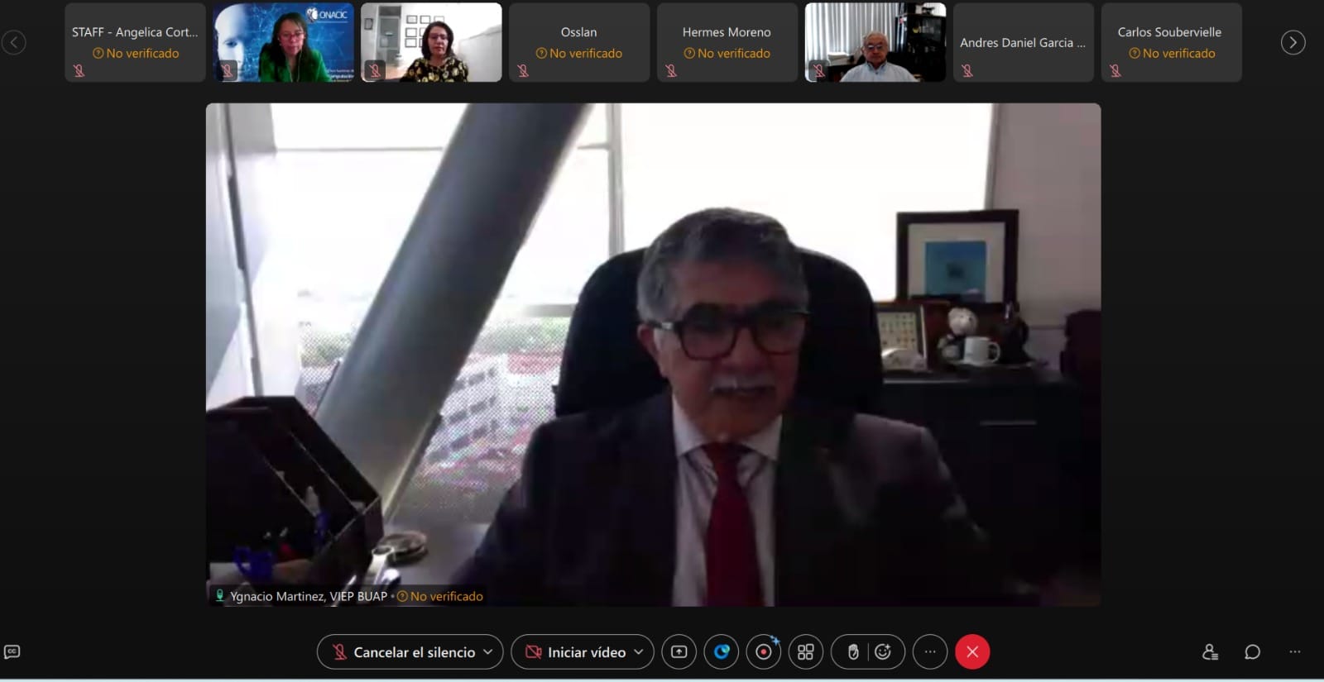Open the participants panel icon
Image resolution: width=1324 pixels, height=682 pixels.
[x=1210, y=652]
